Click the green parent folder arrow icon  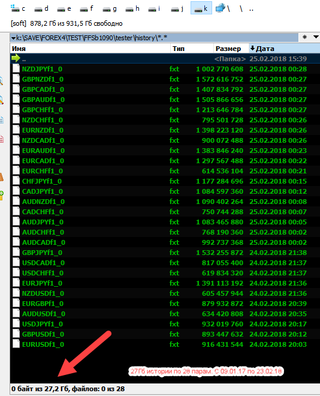coord(16,58)
